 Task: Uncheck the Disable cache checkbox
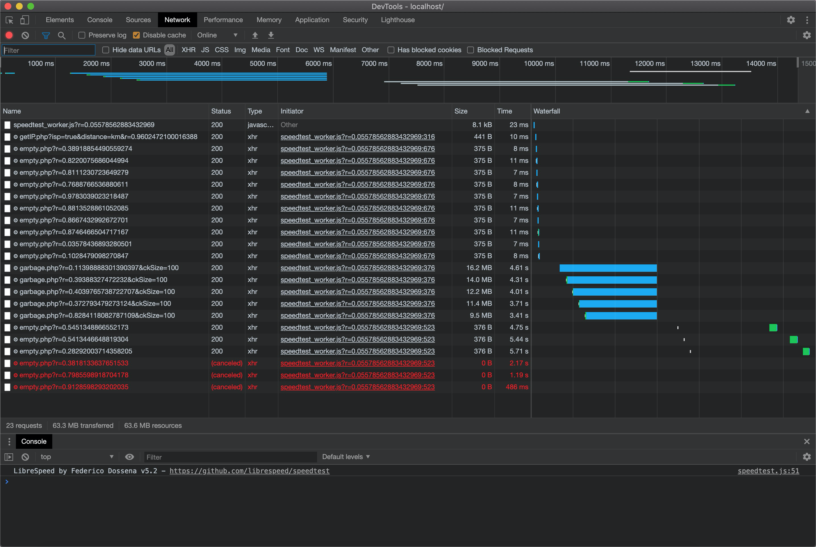tap(136, 35)
